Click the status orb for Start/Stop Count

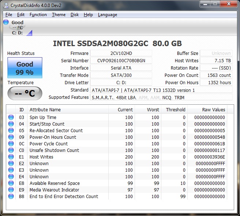coord(11,124)
